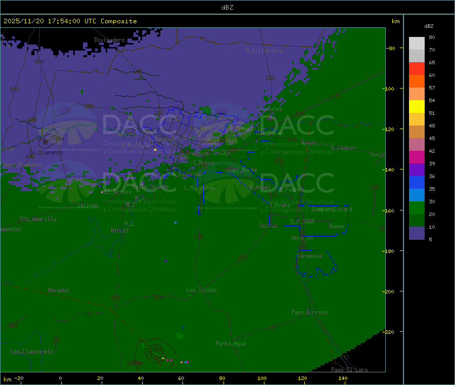Select the magenta 39 dBZ legend swatch

(417, 157)
